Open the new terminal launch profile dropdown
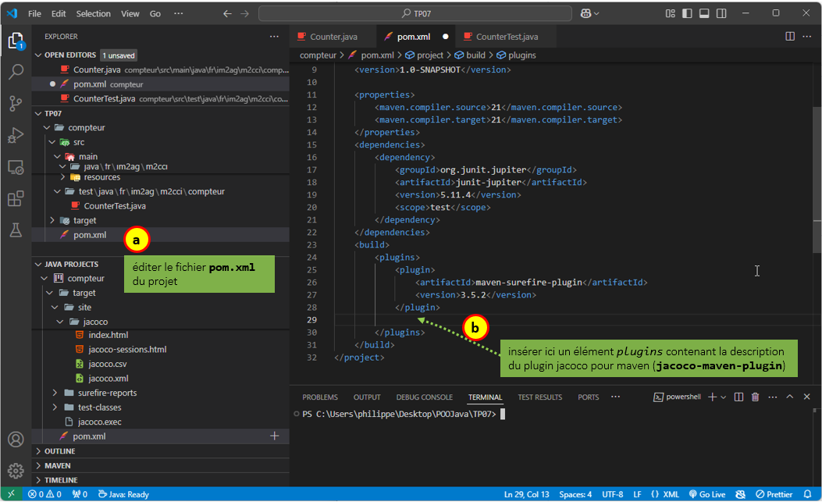This screenshot has height=502, width=822. click(x=724, y=397)
